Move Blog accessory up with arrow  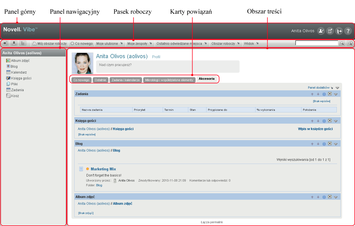point(312,144)
